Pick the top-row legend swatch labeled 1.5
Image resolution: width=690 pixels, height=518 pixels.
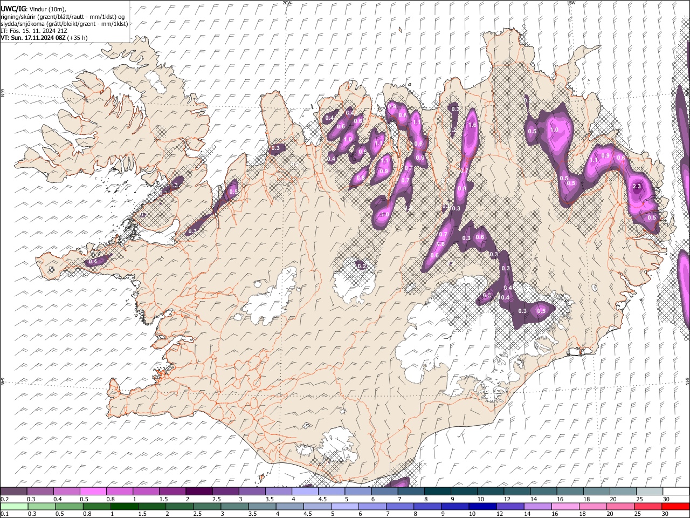tap(172, 492)
